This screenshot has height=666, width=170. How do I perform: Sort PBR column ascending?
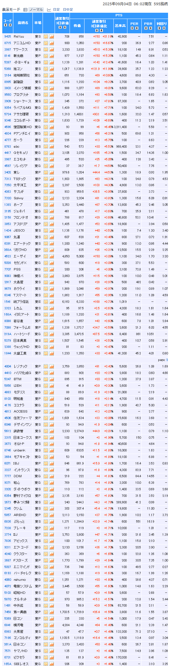click(x=146, y=28)
